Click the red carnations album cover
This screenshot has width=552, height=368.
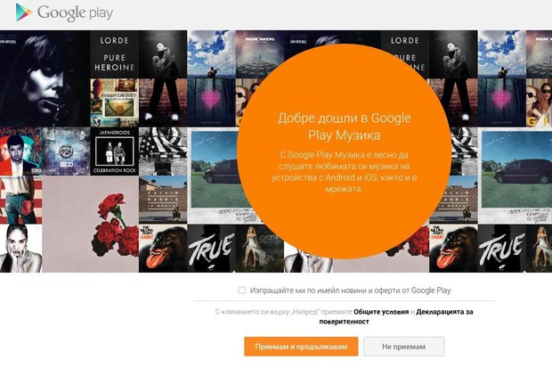(90, 225)
